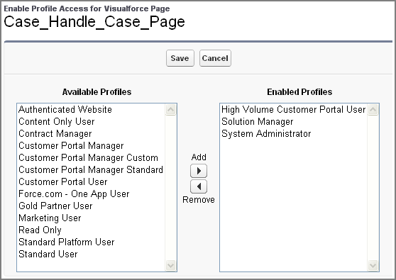Screen dimensions: 396x280
Task: Select Customer Portal Manager Standard profile
Action: [91, 169]
